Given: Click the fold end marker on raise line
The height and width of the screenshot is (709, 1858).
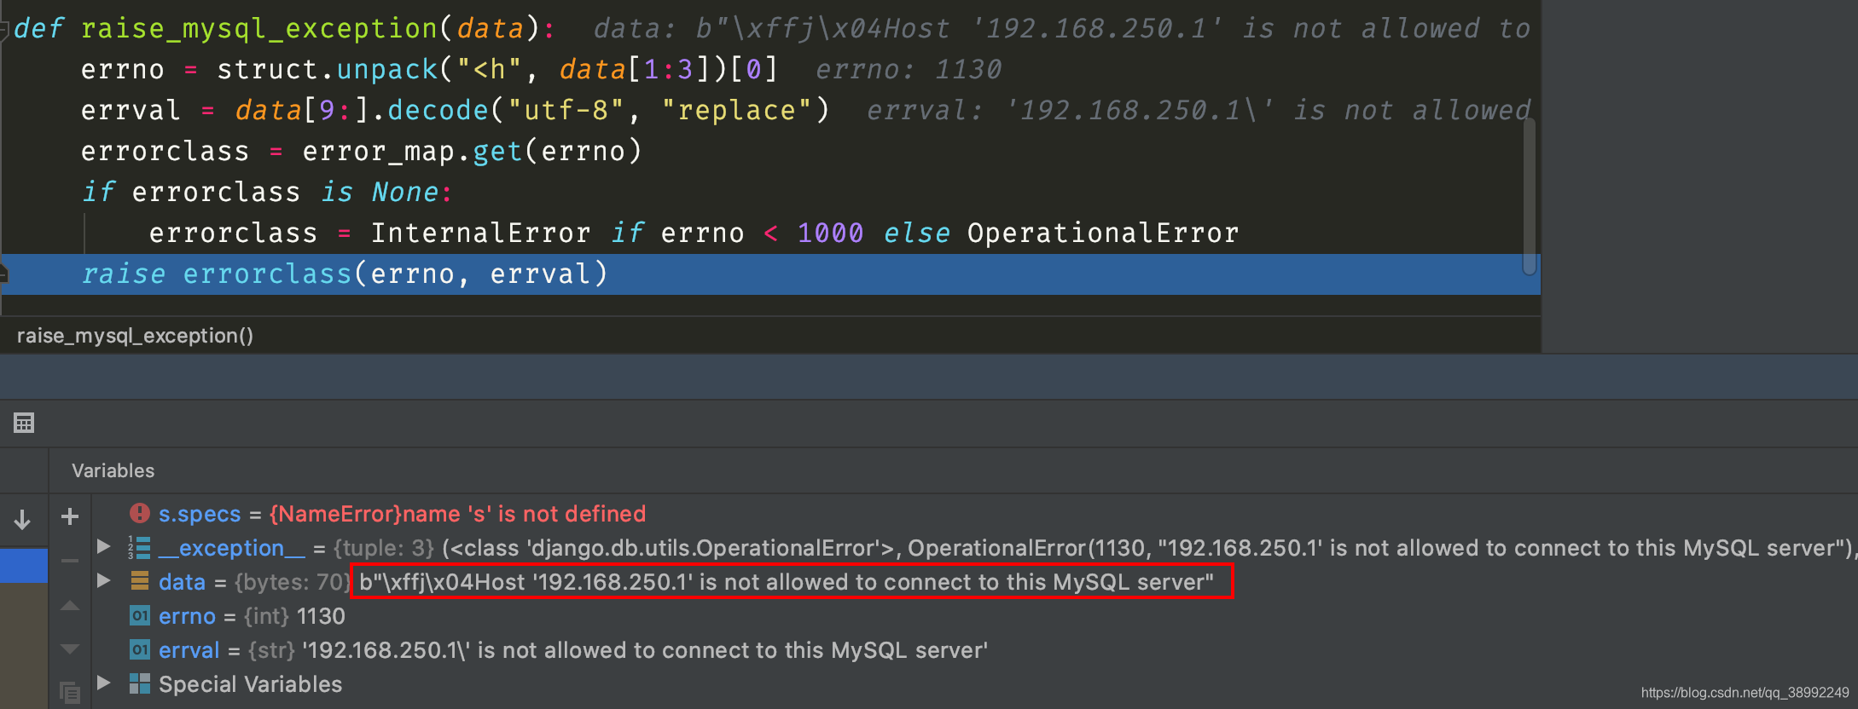Looking at the screenshot, I should (x=4, y=274).
